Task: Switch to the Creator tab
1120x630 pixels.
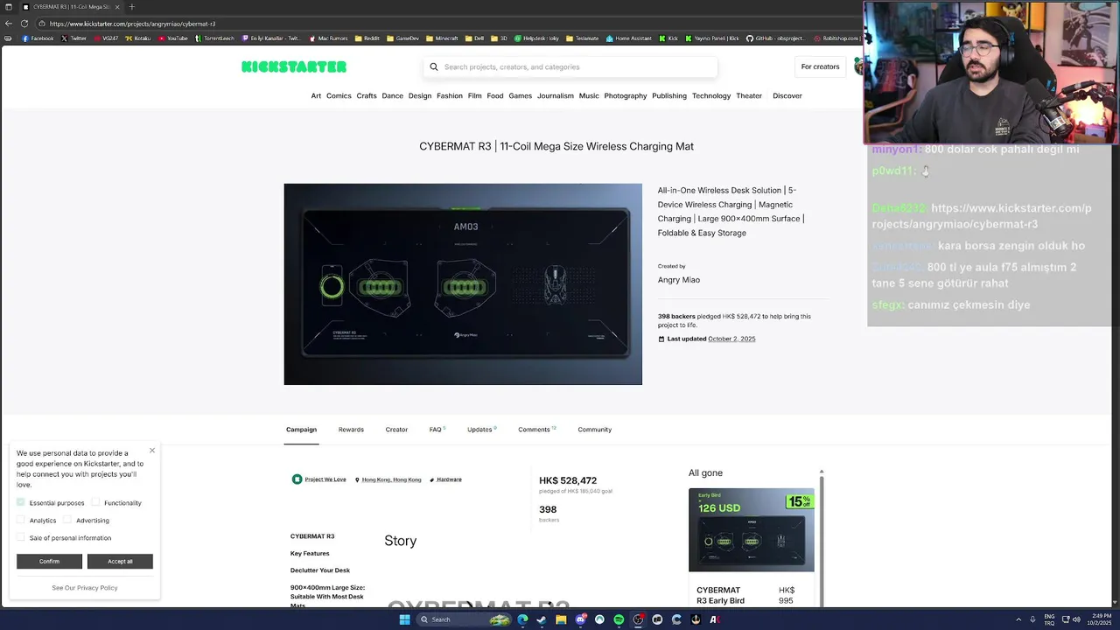Action: coord(396,430)
